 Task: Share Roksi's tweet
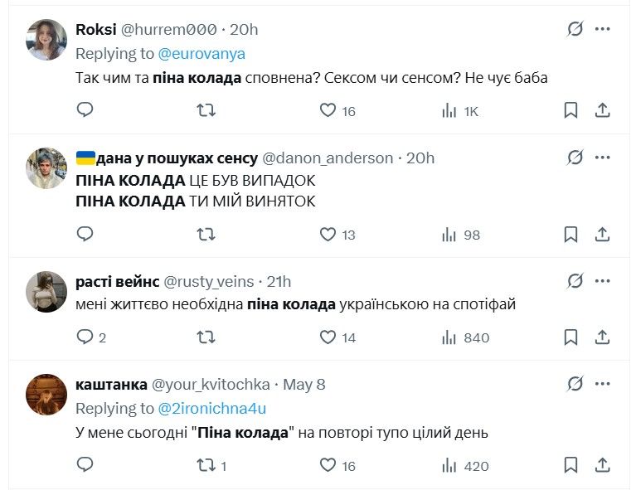603,110
